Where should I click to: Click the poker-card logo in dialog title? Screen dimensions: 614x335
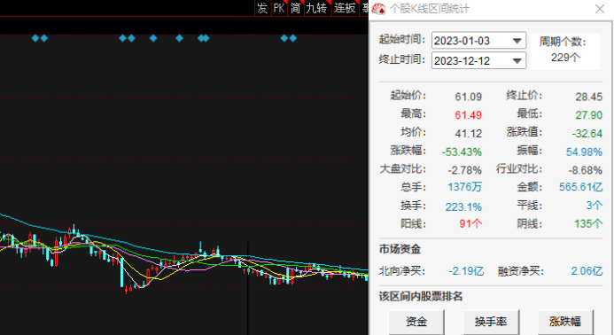[378, 9]
